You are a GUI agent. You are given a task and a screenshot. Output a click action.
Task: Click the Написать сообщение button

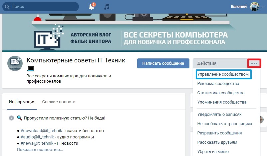click(163, 63)
